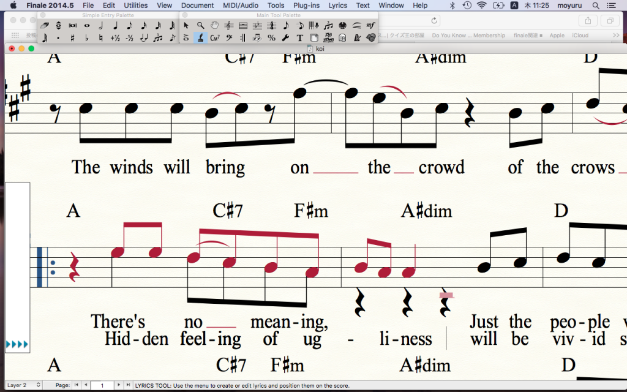Select the Smart Shape slur tool

click(x=357, y=26)
